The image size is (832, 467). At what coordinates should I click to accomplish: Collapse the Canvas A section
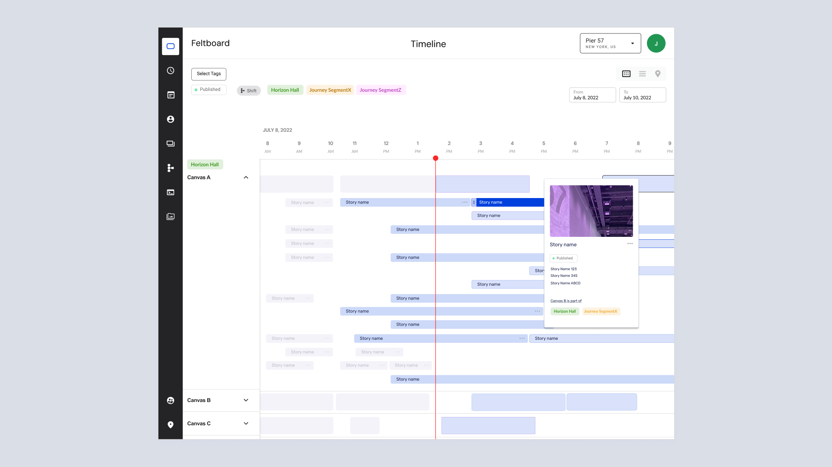[x=246, y=178]
